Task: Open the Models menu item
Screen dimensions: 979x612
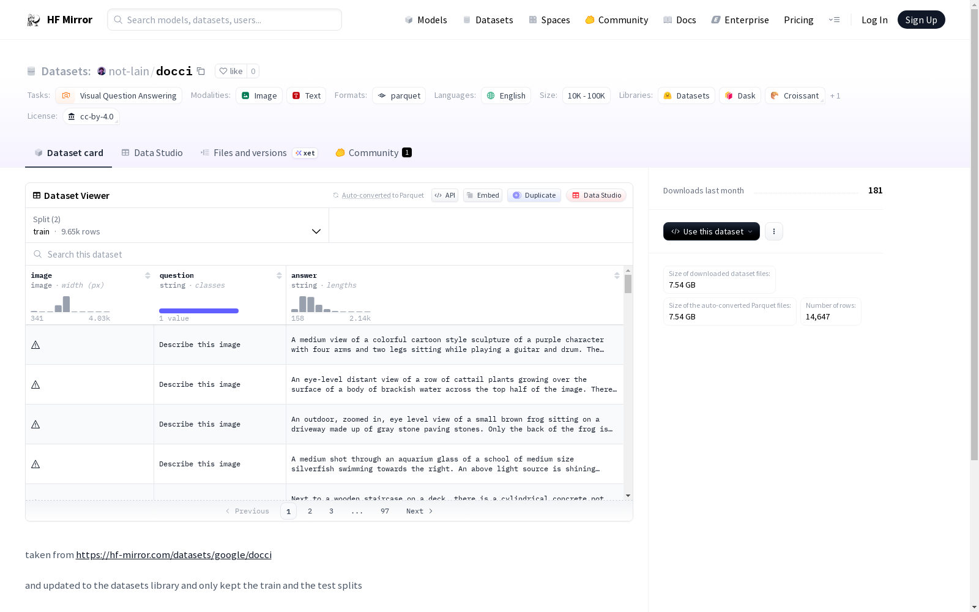Action: [426, 20]
